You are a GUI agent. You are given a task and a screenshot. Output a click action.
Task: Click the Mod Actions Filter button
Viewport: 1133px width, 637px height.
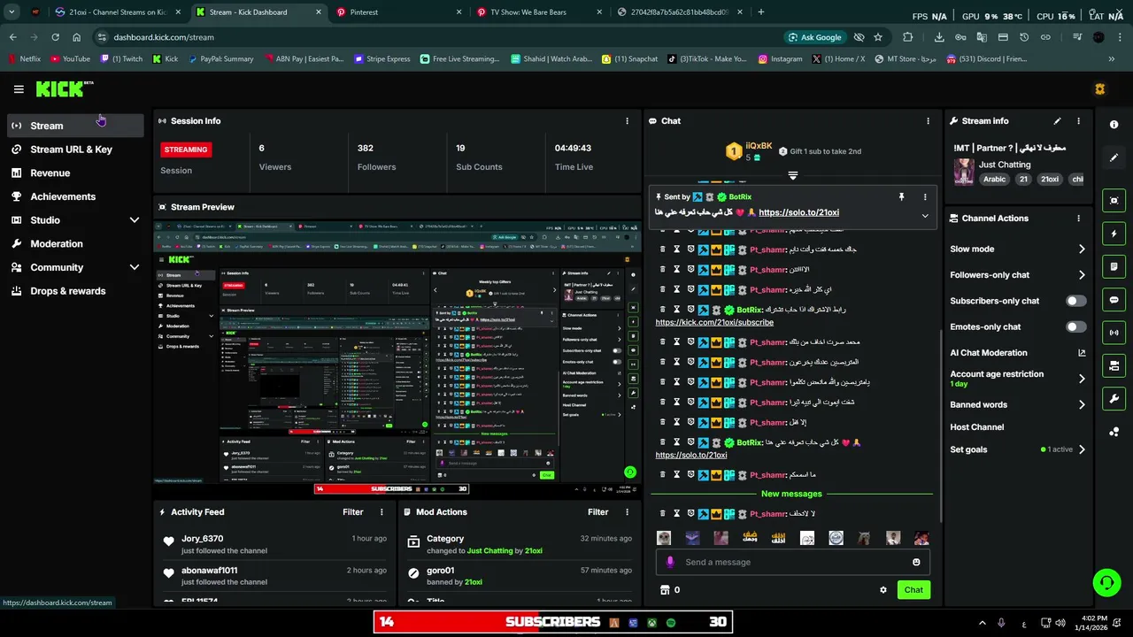click(x=597, y=512)
